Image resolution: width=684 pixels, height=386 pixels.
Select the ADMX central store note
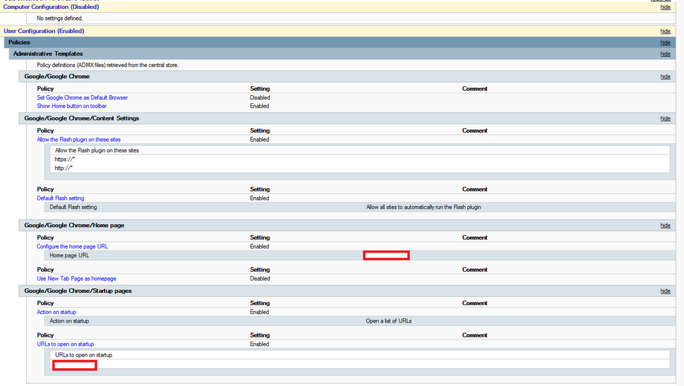tap(108, 65)
